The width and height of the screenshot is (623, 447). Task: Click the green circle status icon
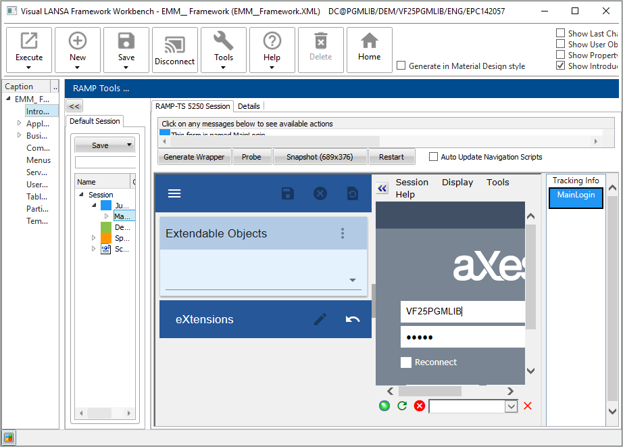click(x=384, y=406)
